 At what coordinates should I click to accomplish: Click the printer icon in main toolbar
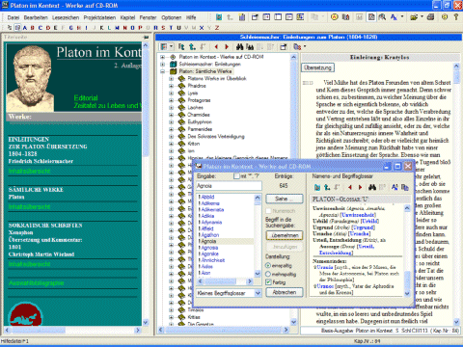coord(430,17)
